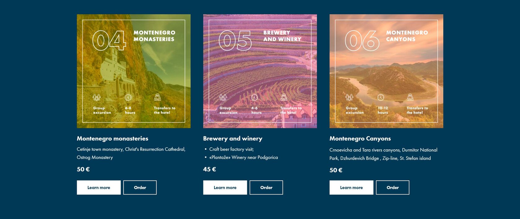Image resolution: width=520 pixels, height=219 pixels.
Task: Click hotel transfer icon on Monasteries card
Action: [158, 98]
